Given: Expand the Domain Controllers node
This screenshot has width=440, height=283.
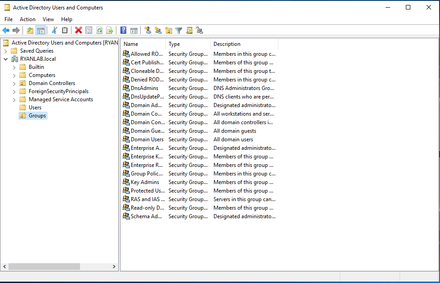Looking at the screenshot, I should pyautogui.click(x=13, y=83).
